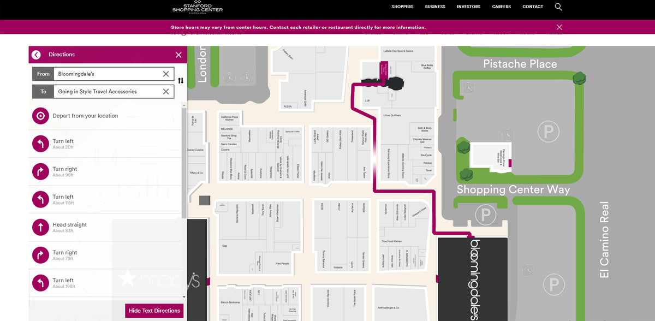Click the back arrow in the Directions panel

[x=36, y=55]
